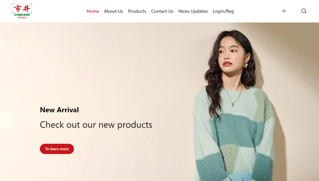The height and width of the screenshot is (181, 319).
Task: Go to the Home menu item
Action: pyautogui.click(x=93, y=11)
